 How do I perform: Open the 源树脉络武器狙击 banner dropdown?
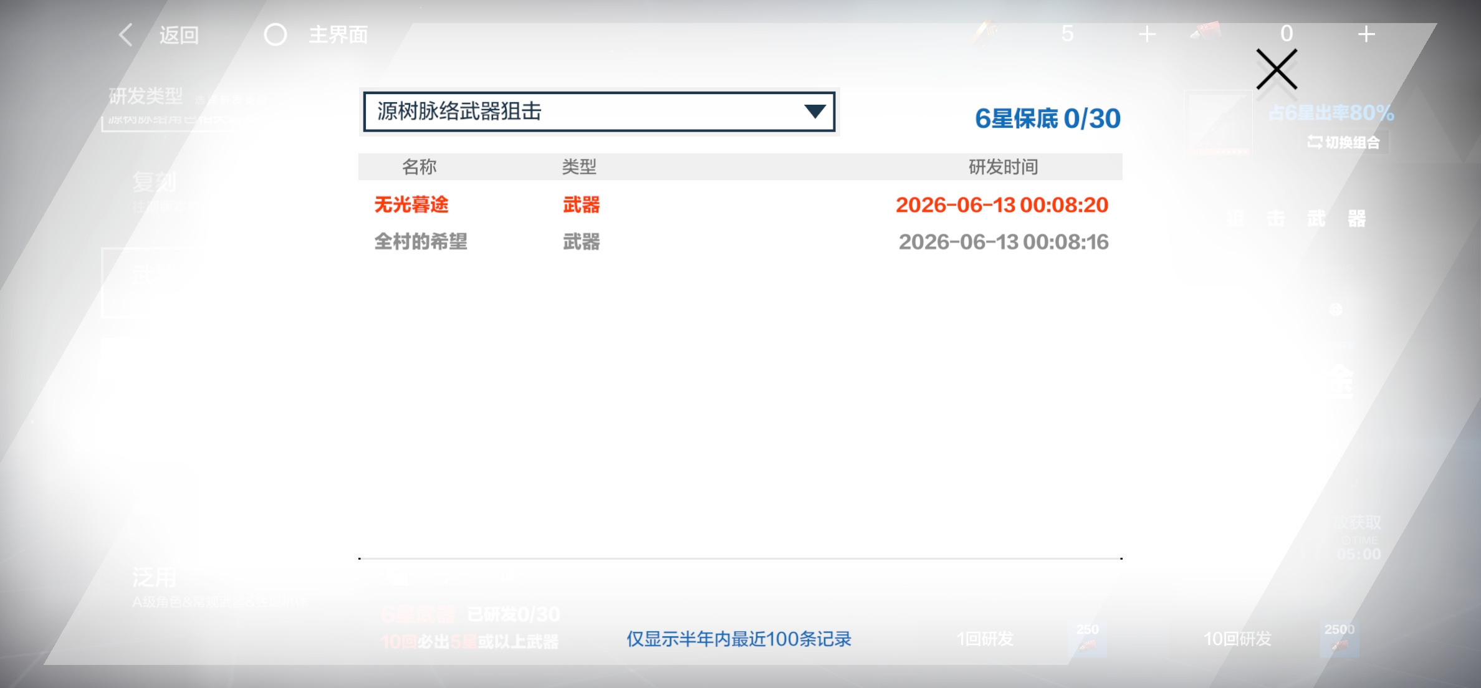tap(599, 112)
